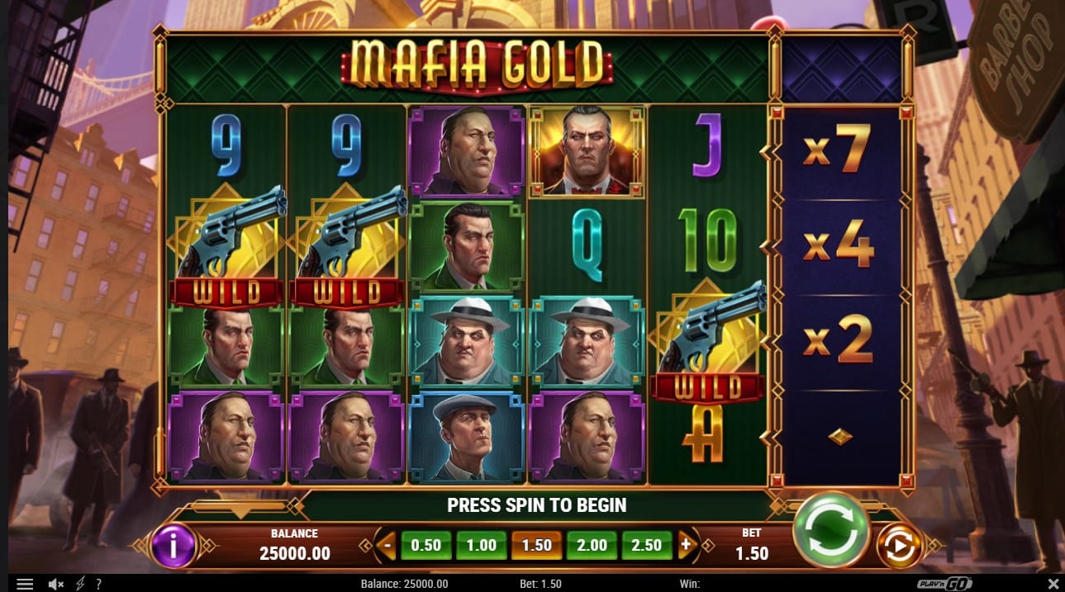1065x592 pixels.
Task: Spin the reels with green spin button
Action: [x=830, y=529]
